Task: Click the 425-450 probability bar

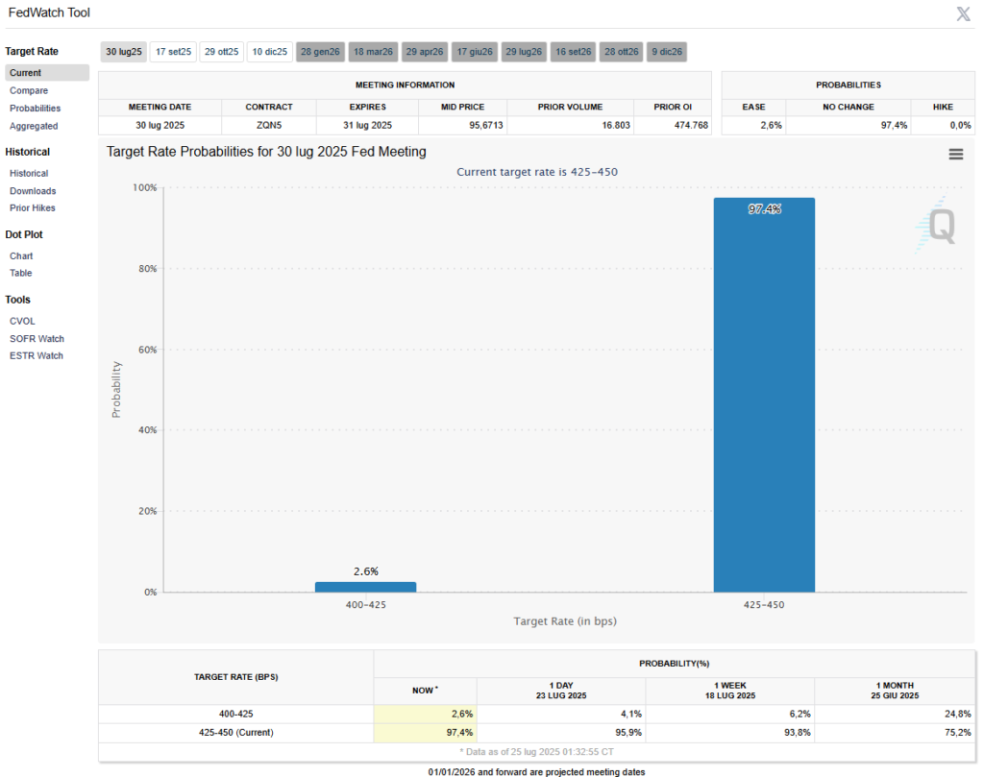Action: point(764,395)
